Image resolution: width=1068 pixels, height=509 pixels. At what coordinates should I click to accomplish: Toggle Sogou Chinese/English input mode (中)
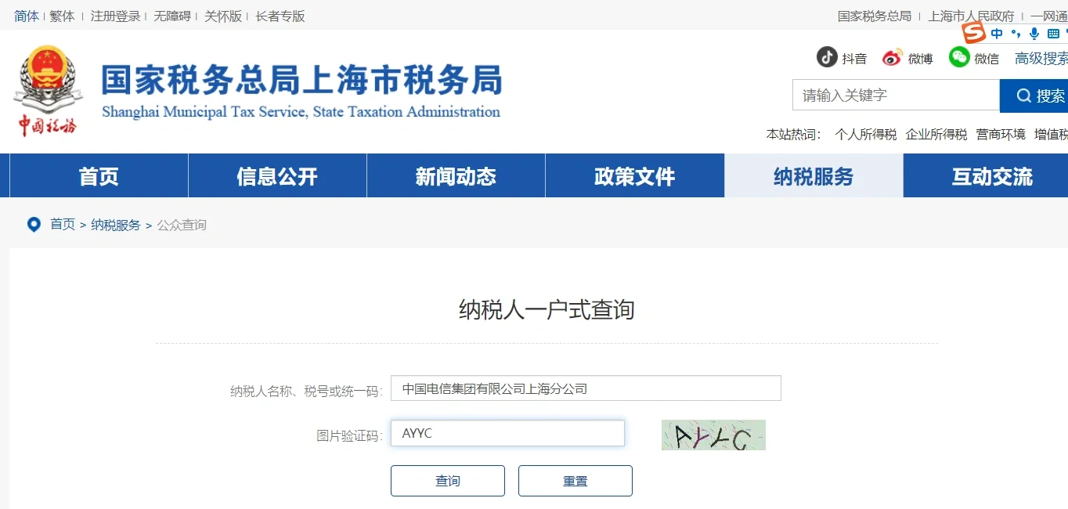[996, 34]
